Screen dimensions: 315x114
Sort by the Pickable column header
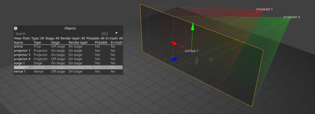101,43
